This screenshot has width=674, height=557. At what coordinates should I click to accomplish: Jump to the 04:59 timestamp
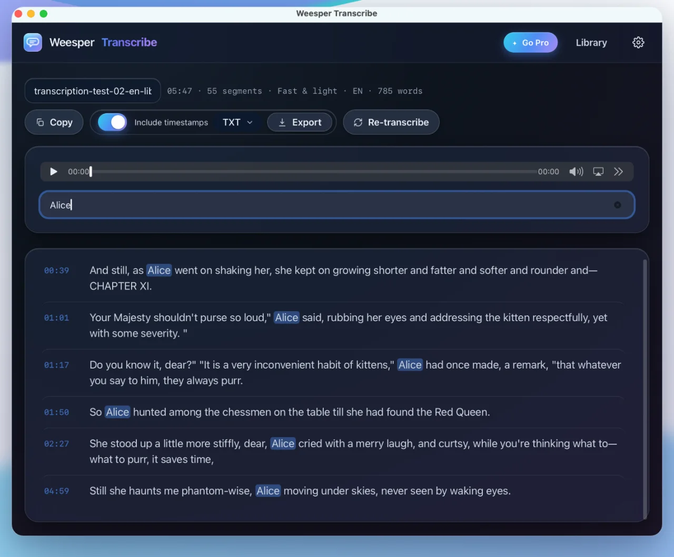point(56,491)
